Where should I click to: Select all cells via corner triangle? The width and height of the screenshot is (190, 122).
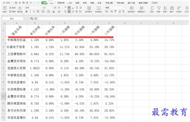coord(4,23)
